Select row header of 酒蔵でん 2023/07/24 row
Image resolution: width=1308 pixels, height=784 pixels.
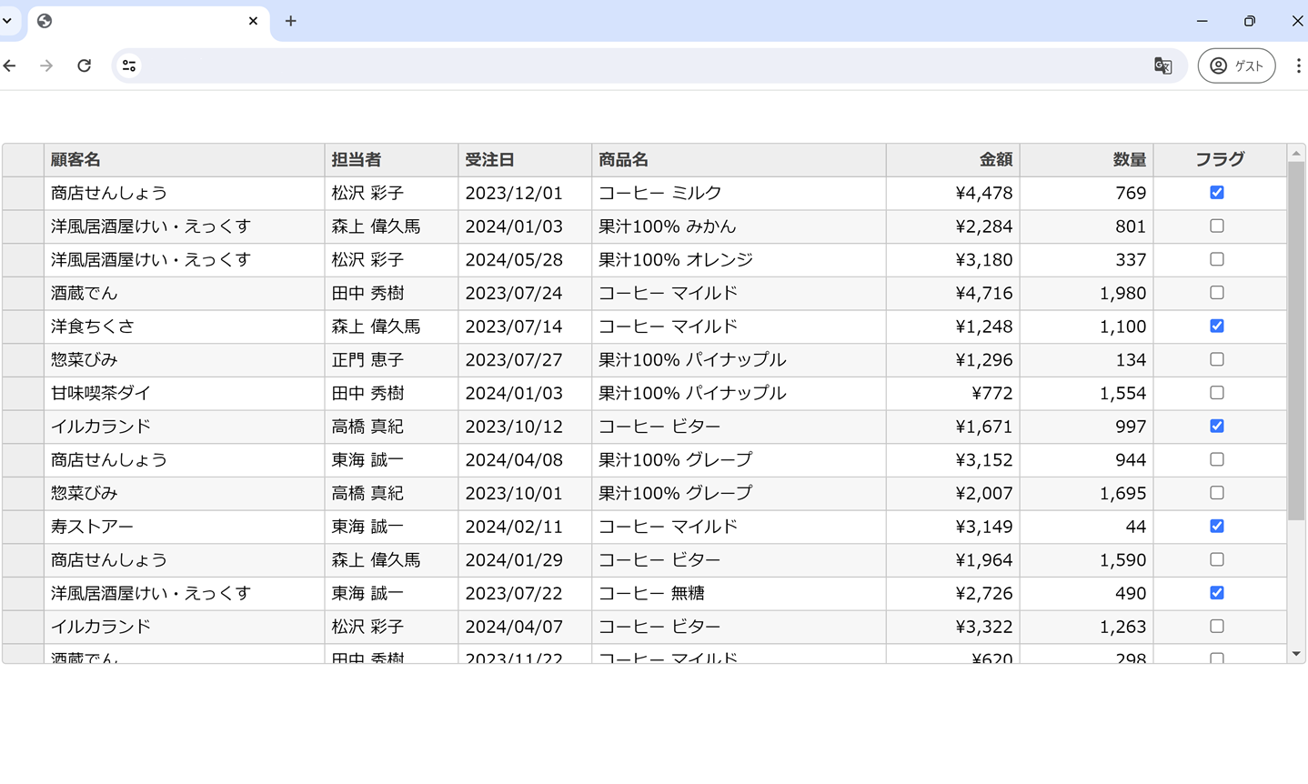click(23, 293)
